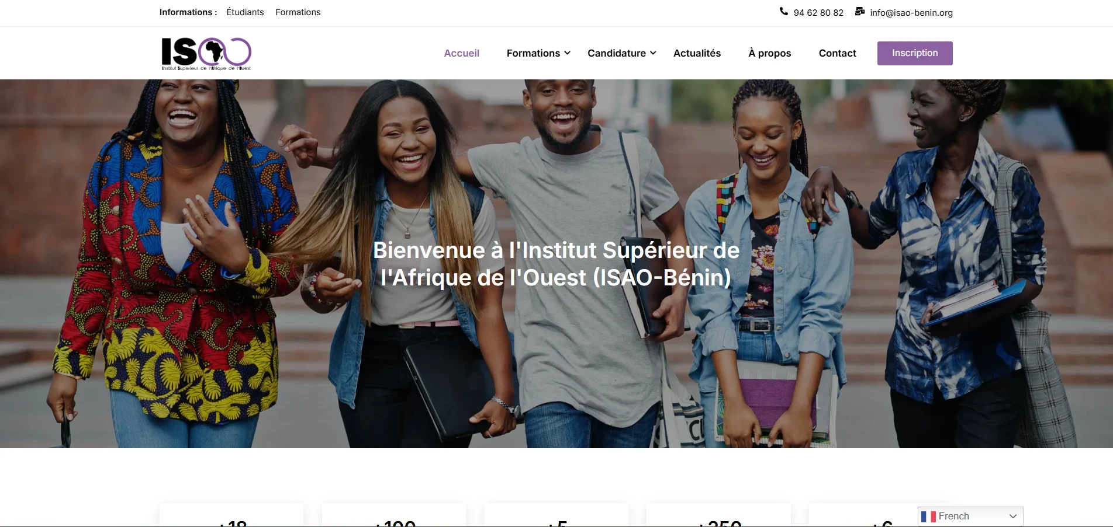1113x527 pixels.
Task: Go to the Accueil page
Action: point(461,53)
